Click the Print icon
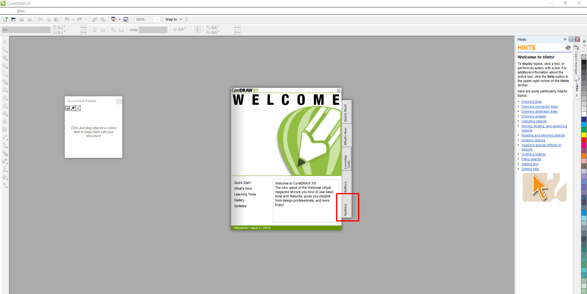Viewport: 587px width, 294px height. tap(30, 19)
